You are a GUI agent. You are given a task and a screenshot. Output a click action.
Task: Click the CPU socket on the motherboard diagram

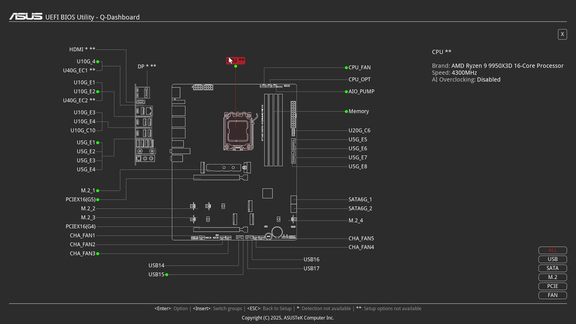click(238, 130)
